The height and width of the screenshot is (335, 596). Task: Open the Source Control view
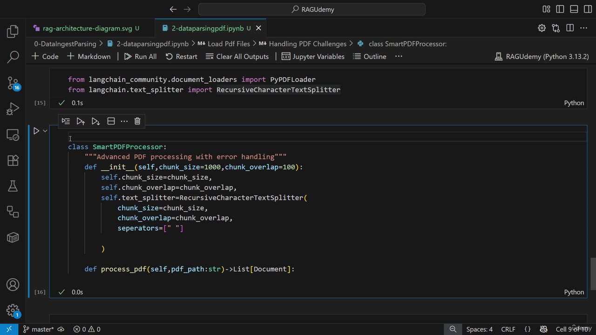point(13,83)
